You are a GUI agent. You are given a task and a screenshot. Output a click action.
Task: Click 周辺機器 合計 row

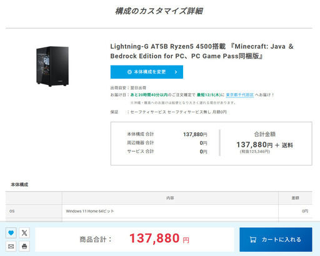(167, 143)
